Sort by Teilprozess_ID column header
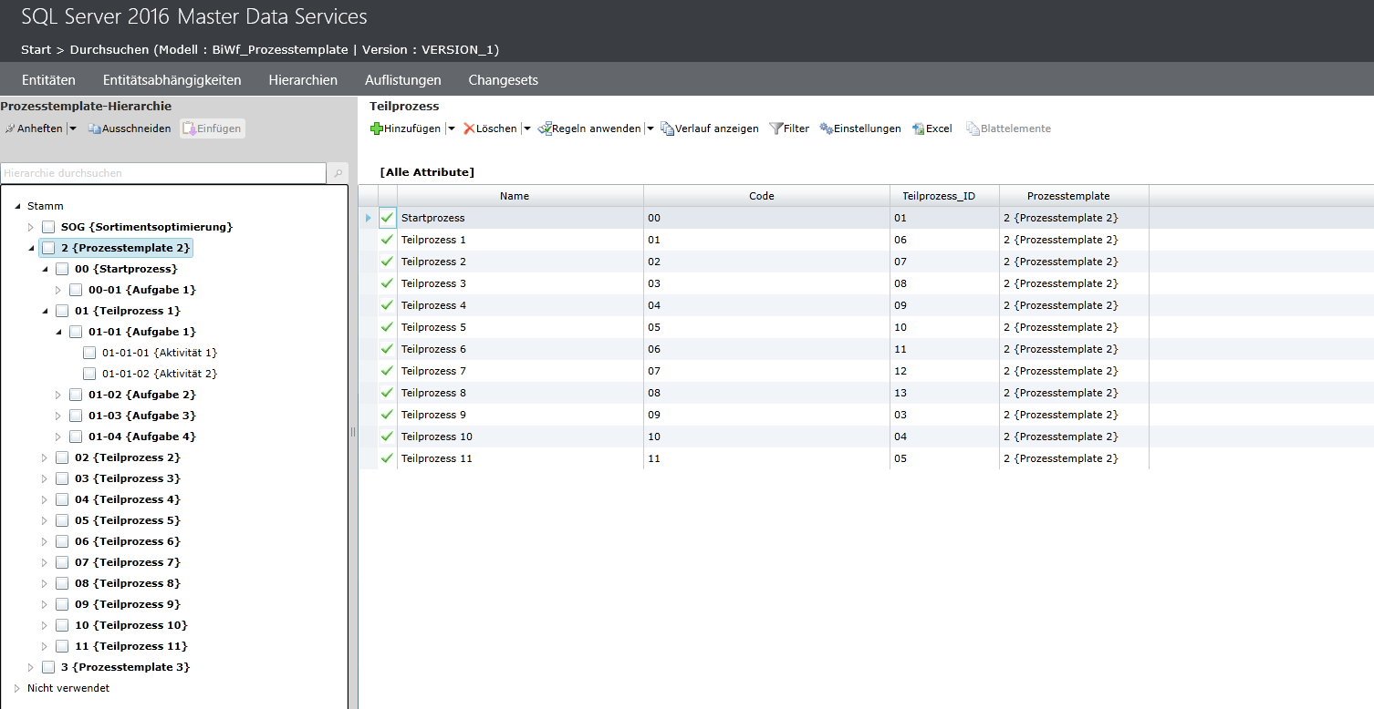This screenshot has height=709, width=1374. click(944, 196)
